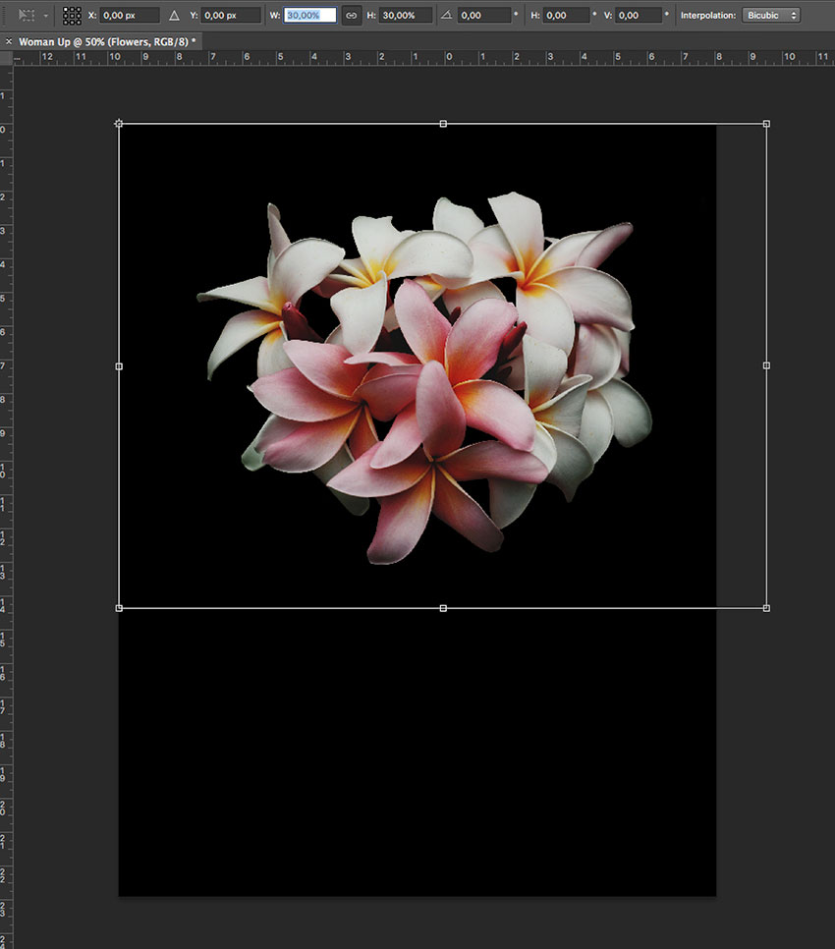Click the bottom-left transform handle
Viewport: 835px width, 949px height.
119,608
